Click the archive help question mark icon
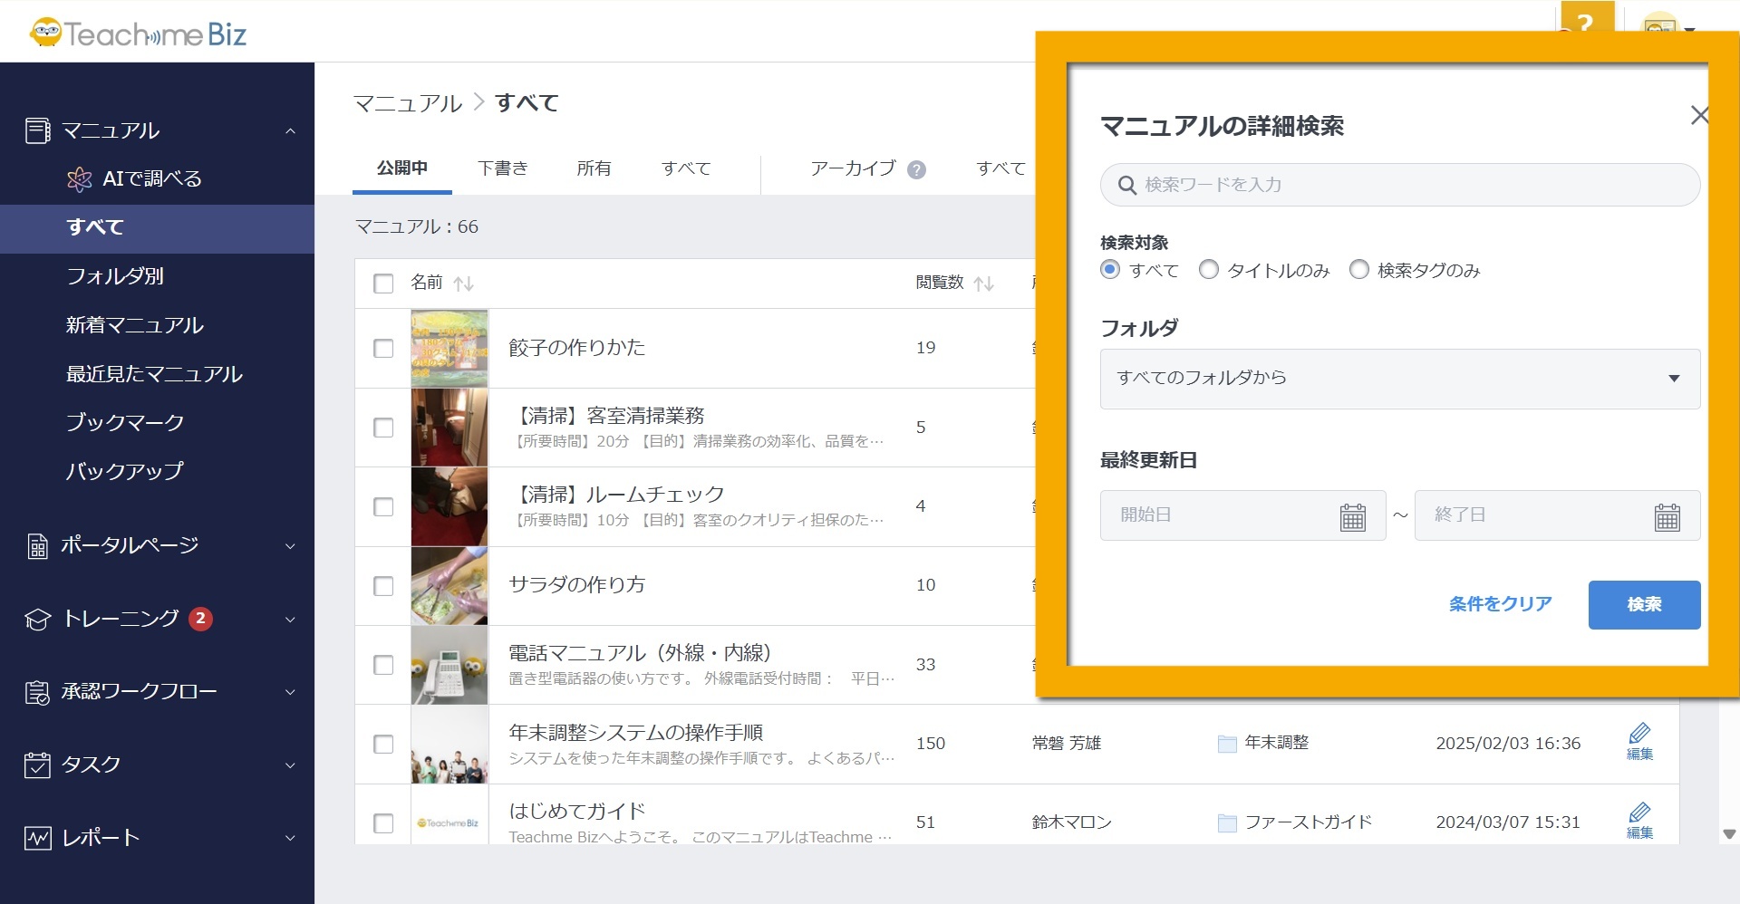The image size is (1740, 904). [916, 169]
